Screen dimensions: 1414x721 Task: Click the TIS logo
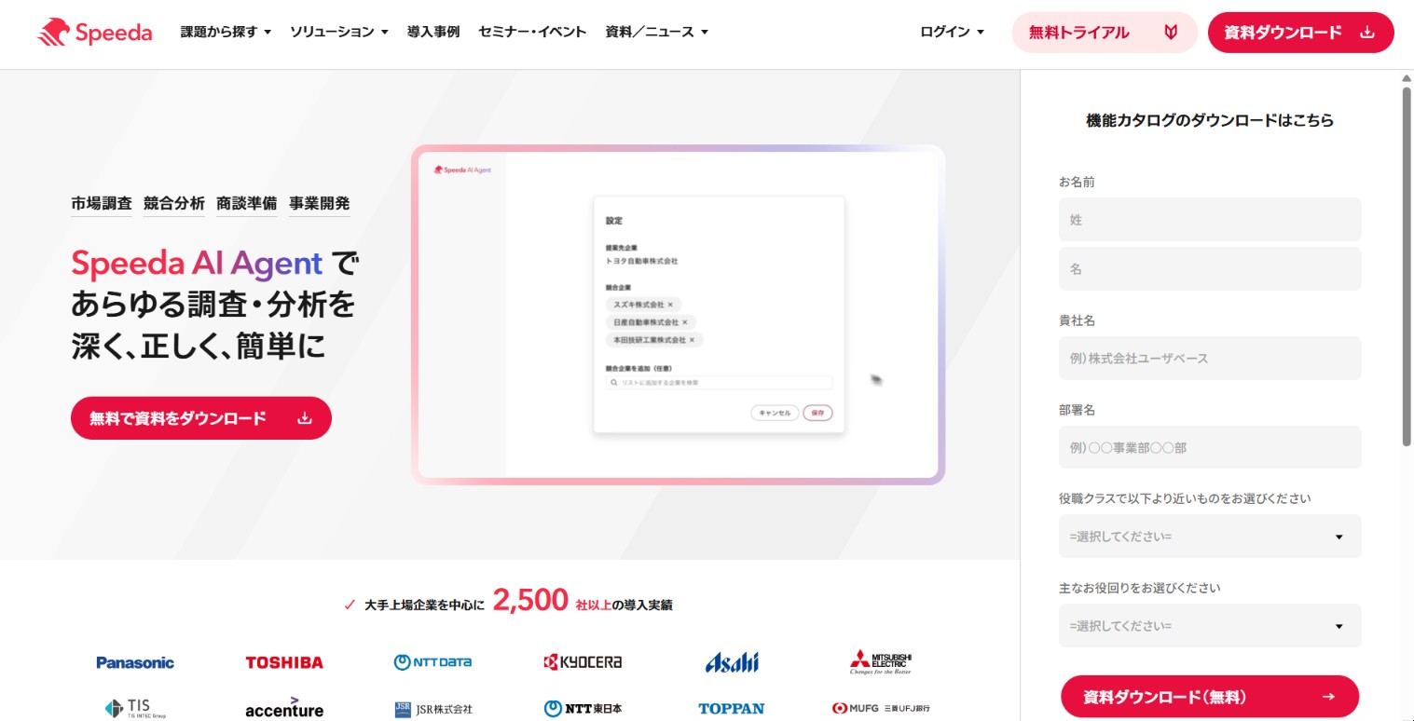(x=135, y=709)
